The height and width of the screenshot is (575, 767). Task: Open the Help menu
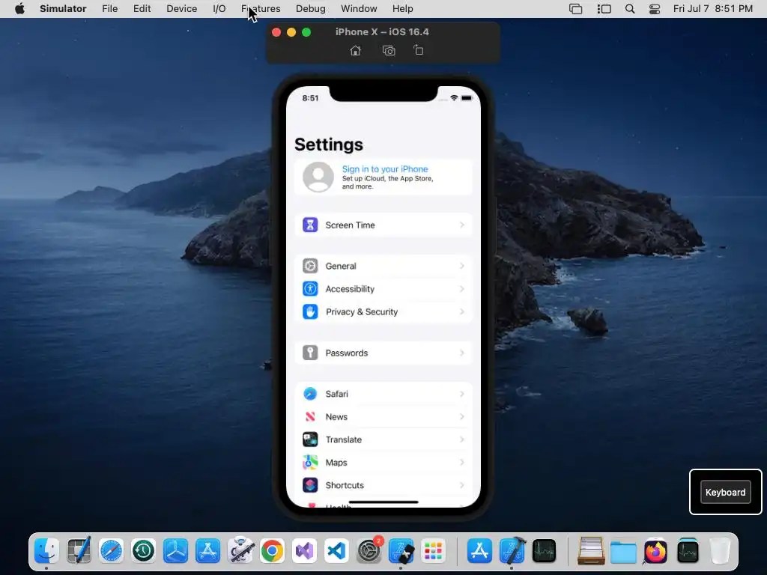402,9
